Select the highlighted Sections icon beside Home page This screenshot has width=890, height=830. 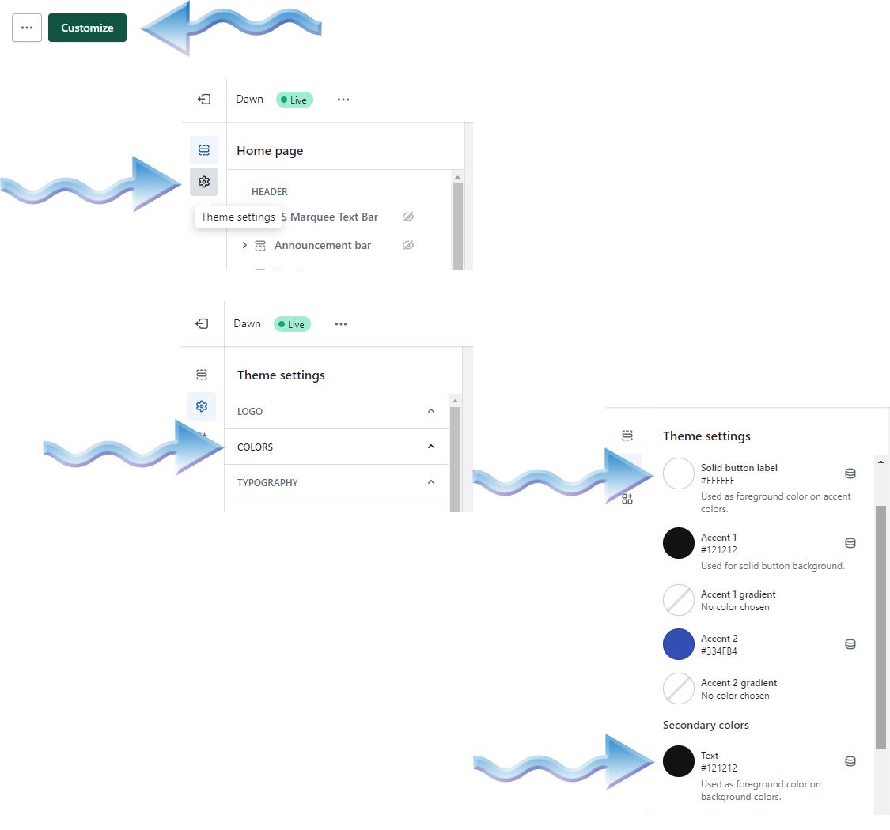(x=204, y=150)
